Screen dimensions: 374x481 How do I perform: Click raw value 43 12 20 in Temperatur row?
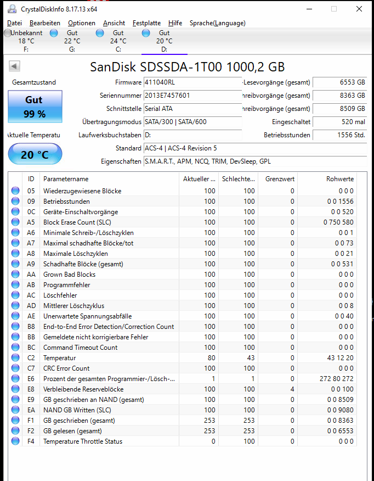pos(341,357)
